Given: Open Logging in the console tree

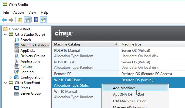Looking at the screenshot, I should point(27,72).
